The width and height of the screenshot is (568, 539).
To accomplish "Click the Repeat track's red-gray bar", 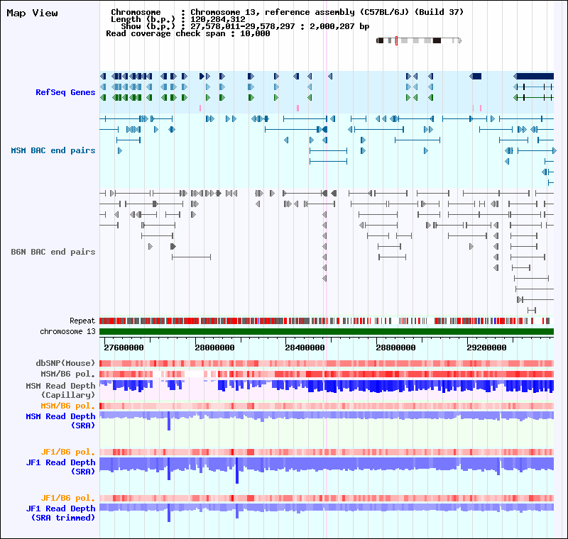I will tap(327, 321).
